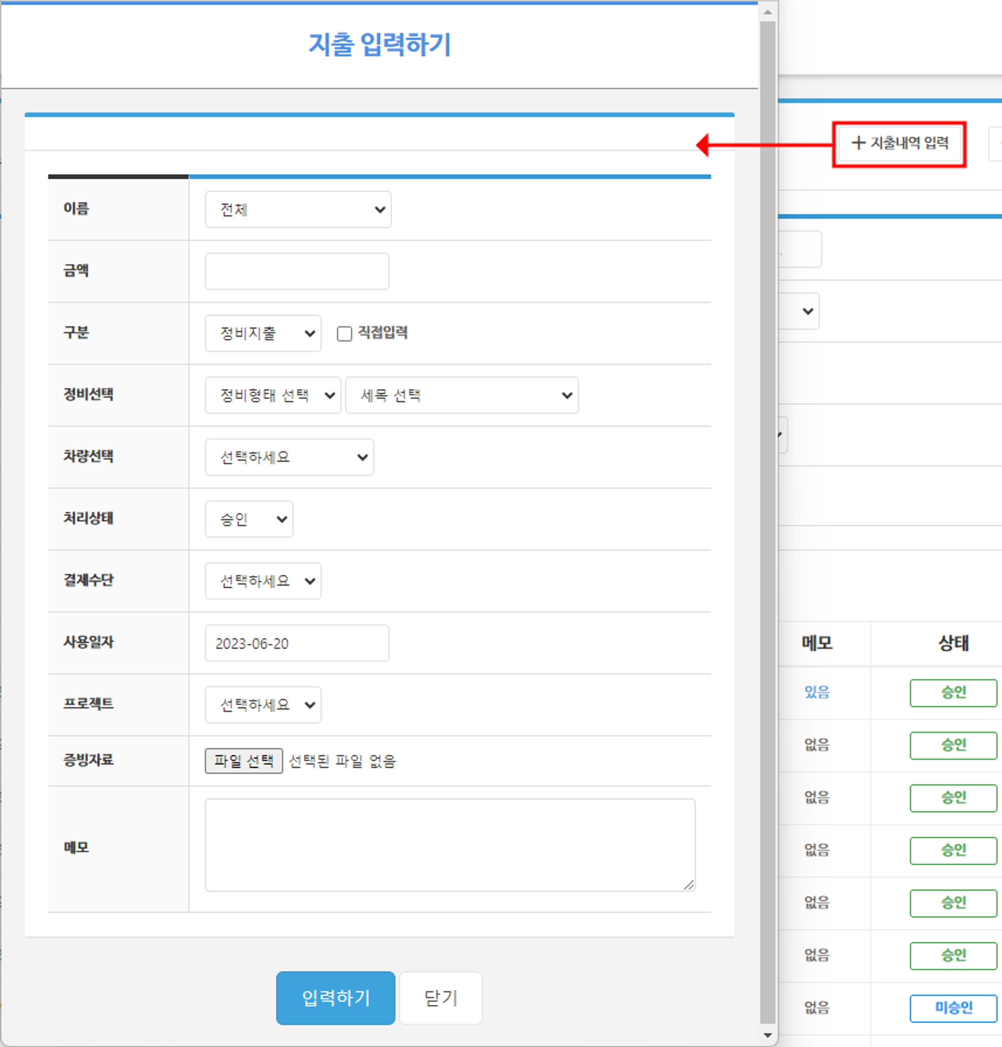1002x1047 pixels.
Task: Close the form with 닫기
Action: click(x=440, y=998)
